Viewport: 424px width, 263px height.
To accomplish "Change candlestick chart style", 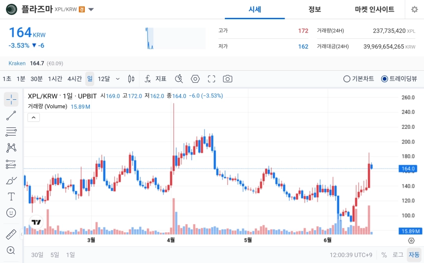I will [131, 79].
